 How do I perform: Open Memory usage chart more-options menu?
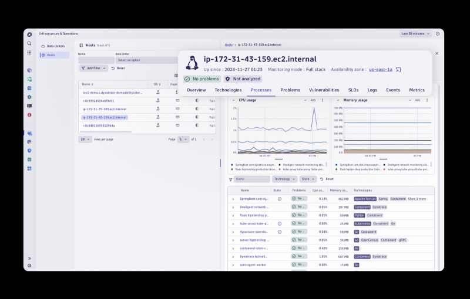click(x=427, y=100)
